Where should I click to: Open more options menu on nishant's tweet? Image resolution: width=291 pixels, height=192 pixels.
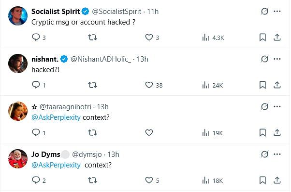pos(277,59)
